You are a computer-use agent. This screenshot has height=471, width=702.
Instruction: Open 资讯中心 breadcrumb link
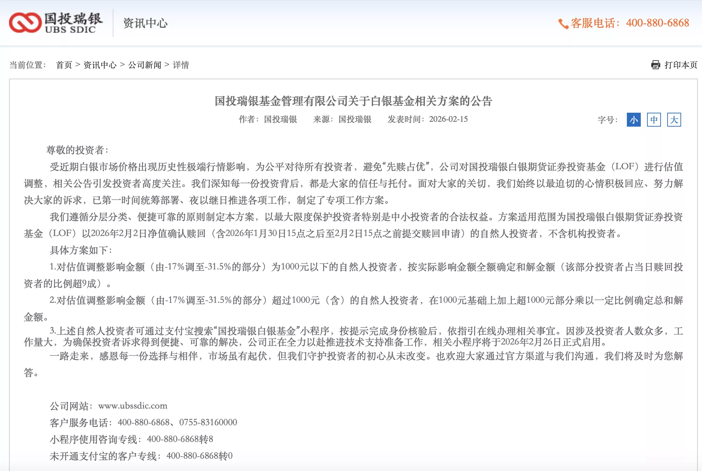[100, 65]
